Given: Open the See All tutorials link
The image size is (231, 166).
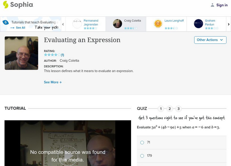Looking at the screenshot, I should 21,28.
